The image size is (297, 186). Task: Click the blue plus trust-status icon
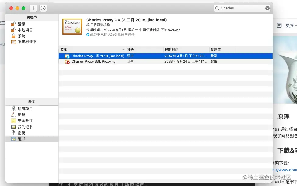tap(88, 35)
